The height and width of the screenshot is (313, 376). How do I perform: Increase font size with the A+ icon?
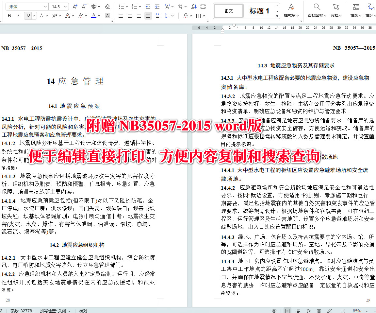point(75,7)
